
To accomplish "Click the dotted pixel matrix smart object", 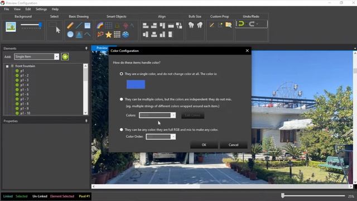I will point(117,35).
